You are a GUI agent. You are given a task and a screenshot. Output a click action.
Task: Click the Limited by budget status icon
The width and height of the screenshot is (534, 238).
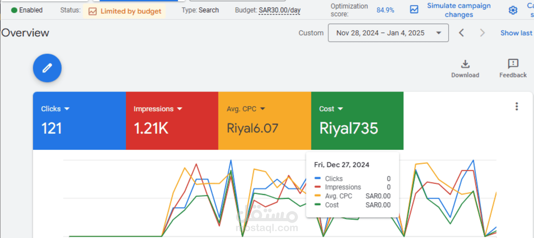pos(92,11)
